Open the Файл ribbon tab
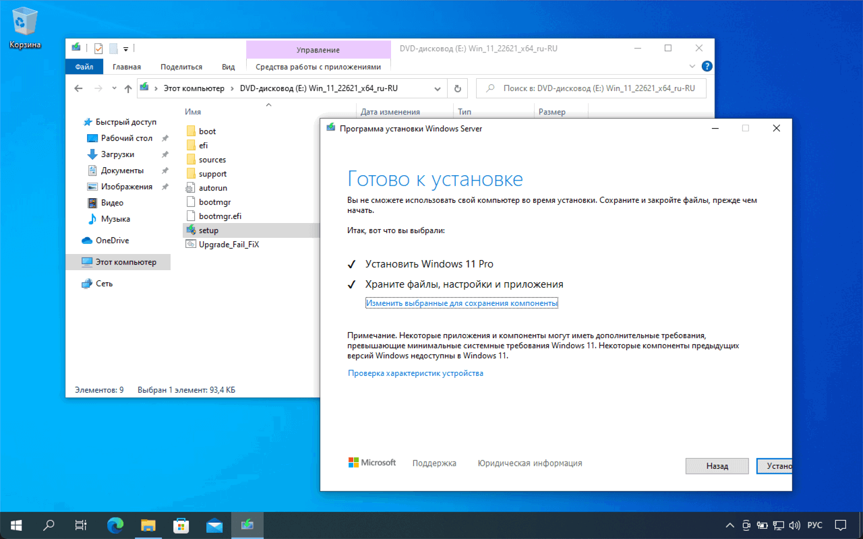Viewport: 863px width, 539px height. [84, 67]
